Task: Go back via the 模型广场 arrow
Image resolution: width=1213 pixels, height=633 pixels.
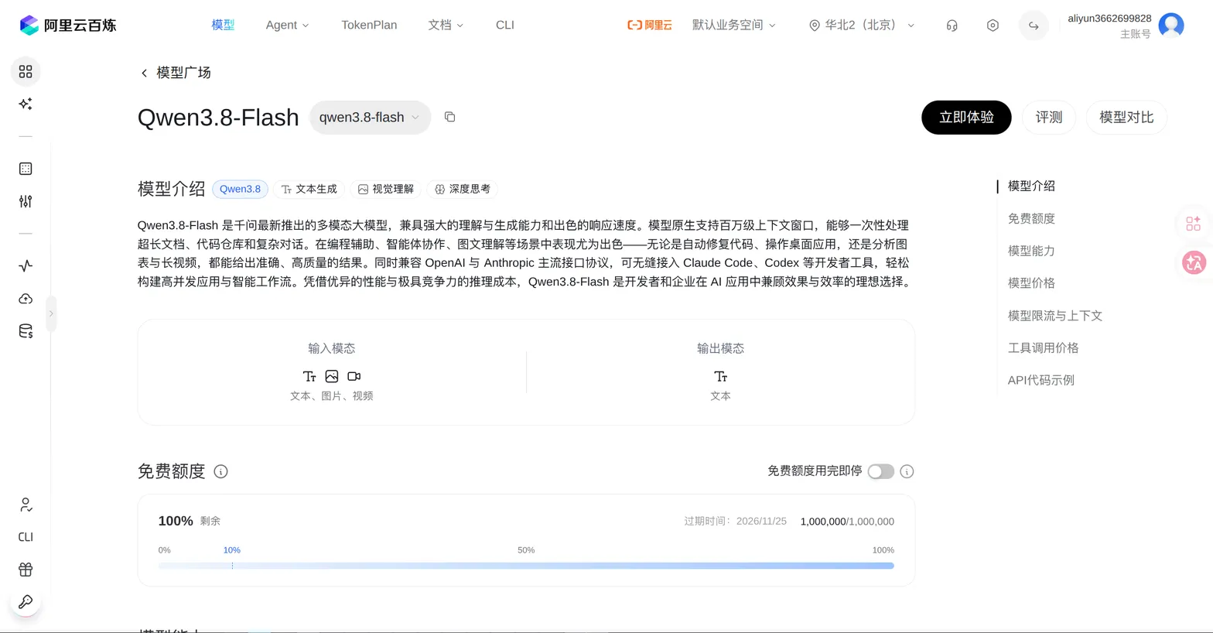Action: tap(144, 73)
